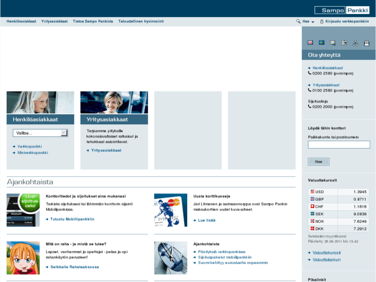The width and height of the screenshot is (376, 282).
Task: Click the DKK flag icon
Action: 312,229
